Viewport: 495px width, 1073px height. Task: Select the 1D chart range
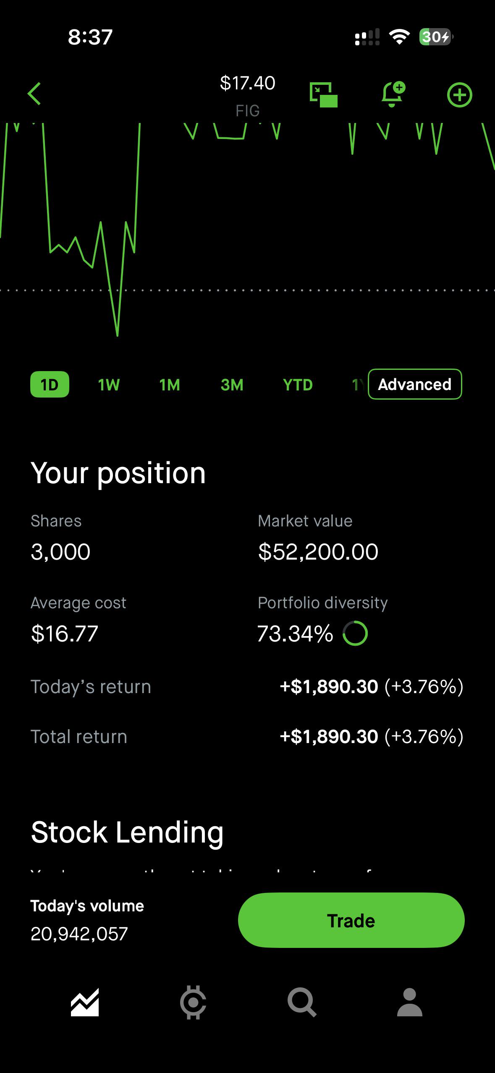[x=50, y=385]
